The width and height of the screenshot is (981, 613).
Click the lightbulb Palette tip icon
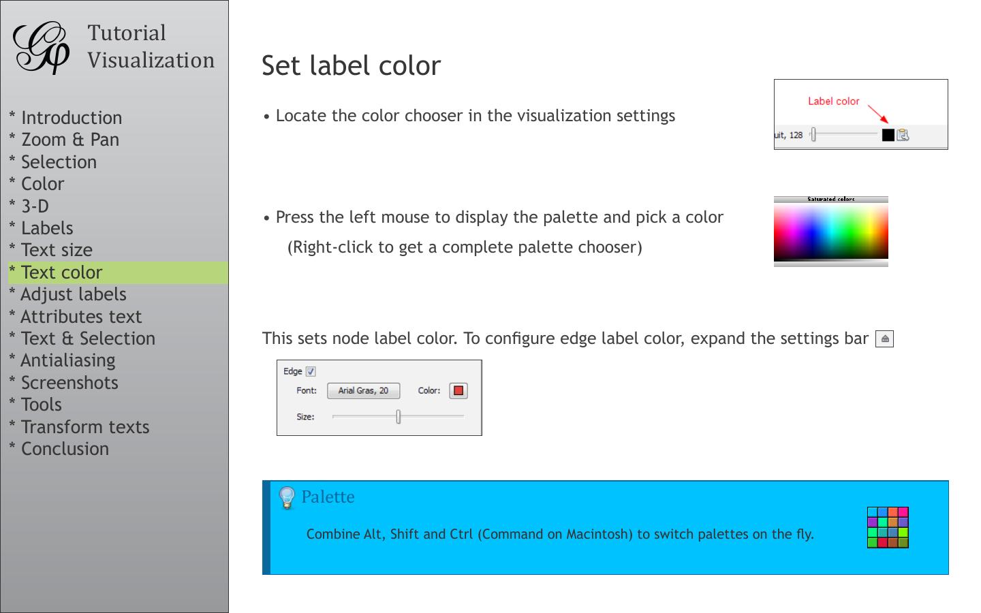pos(287,497)
